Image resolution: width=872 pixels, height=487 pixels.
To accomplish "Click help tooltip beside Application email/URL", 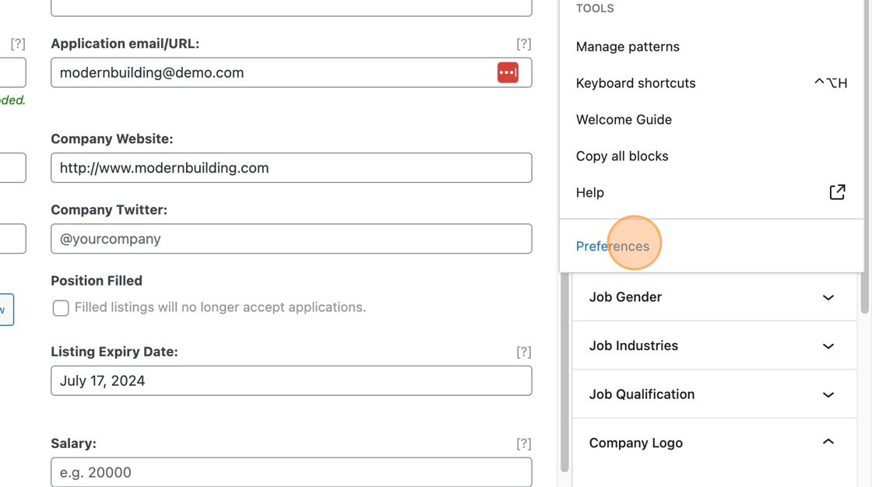I will pyautogui.click(x=524, y=44).
